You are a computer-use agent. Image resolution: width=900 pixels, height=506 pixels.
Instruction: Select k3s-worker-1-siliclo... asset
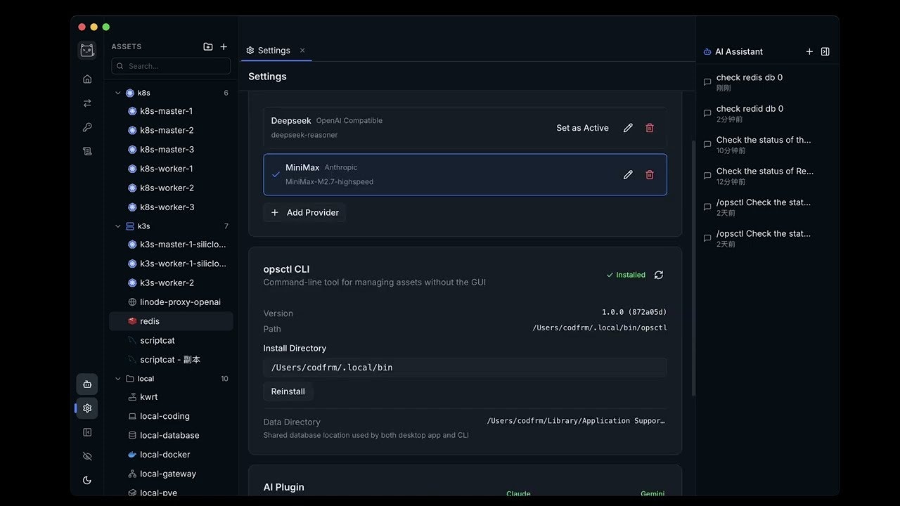coord(171,264)
